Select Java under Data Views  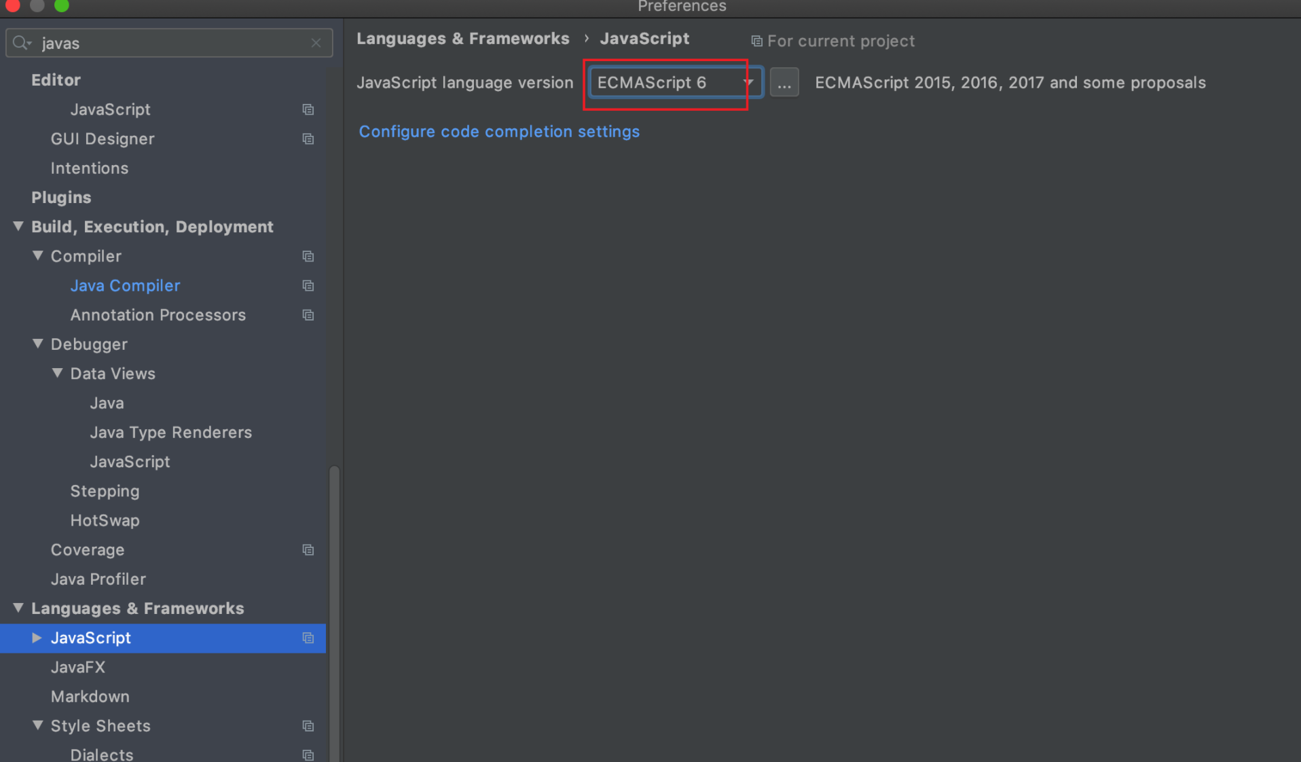(x=107, y=403)
